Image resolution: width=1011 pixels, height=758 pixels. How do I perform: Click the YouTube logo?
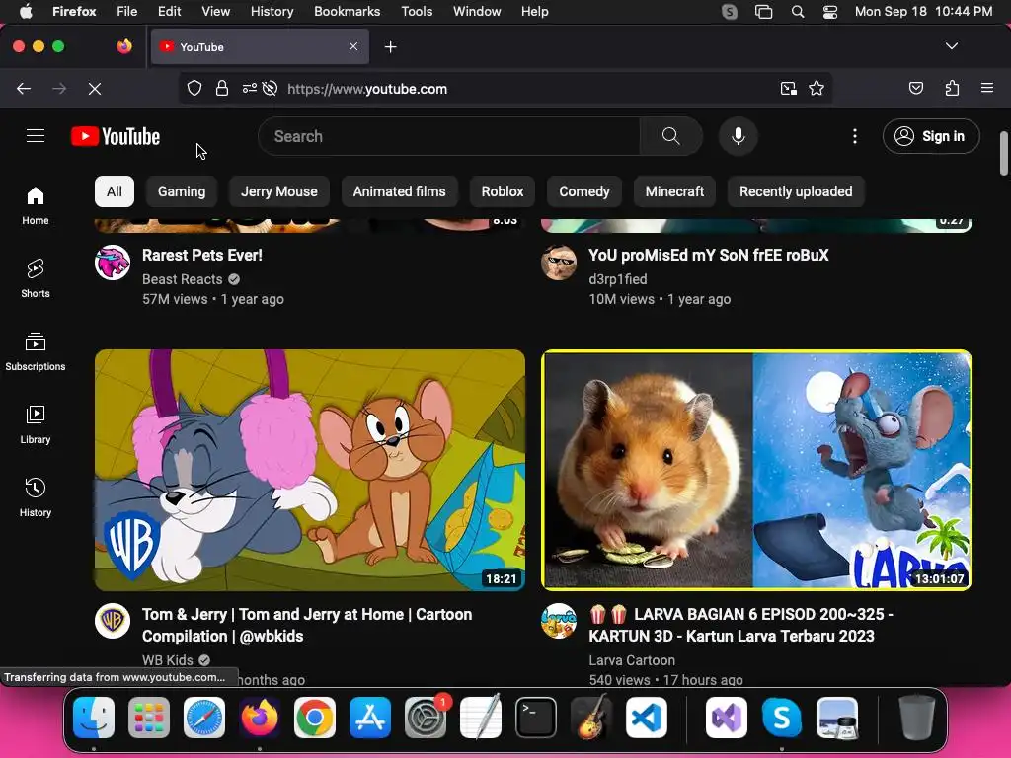[x=116, y=136]
